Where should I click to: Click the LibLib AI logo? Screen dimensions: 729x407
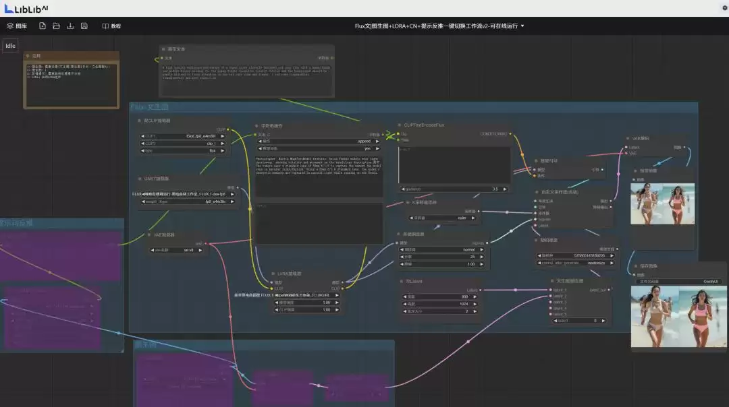(x=26, y=8)
